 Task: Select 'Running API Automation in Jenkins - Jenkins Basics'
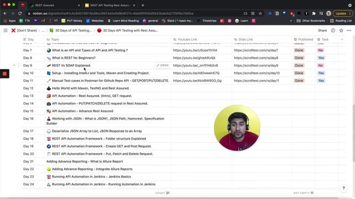tap(92, 177)
